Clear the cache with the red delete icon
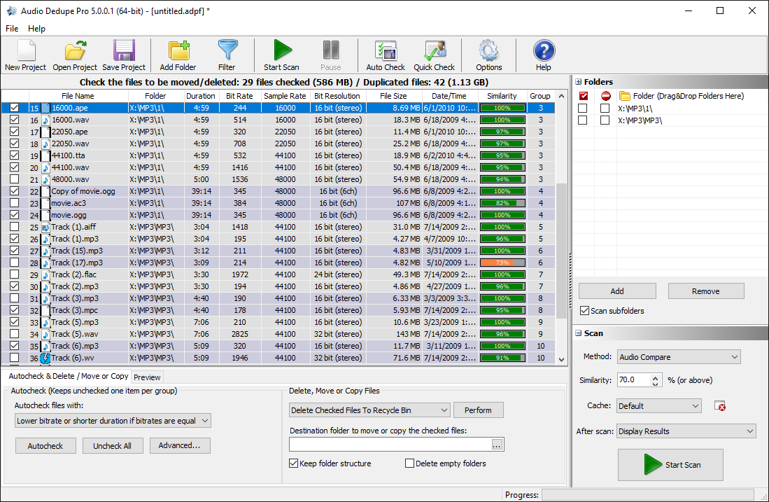Image resolution: width=769 pixels, height=502 pixels. click(719, 405)
